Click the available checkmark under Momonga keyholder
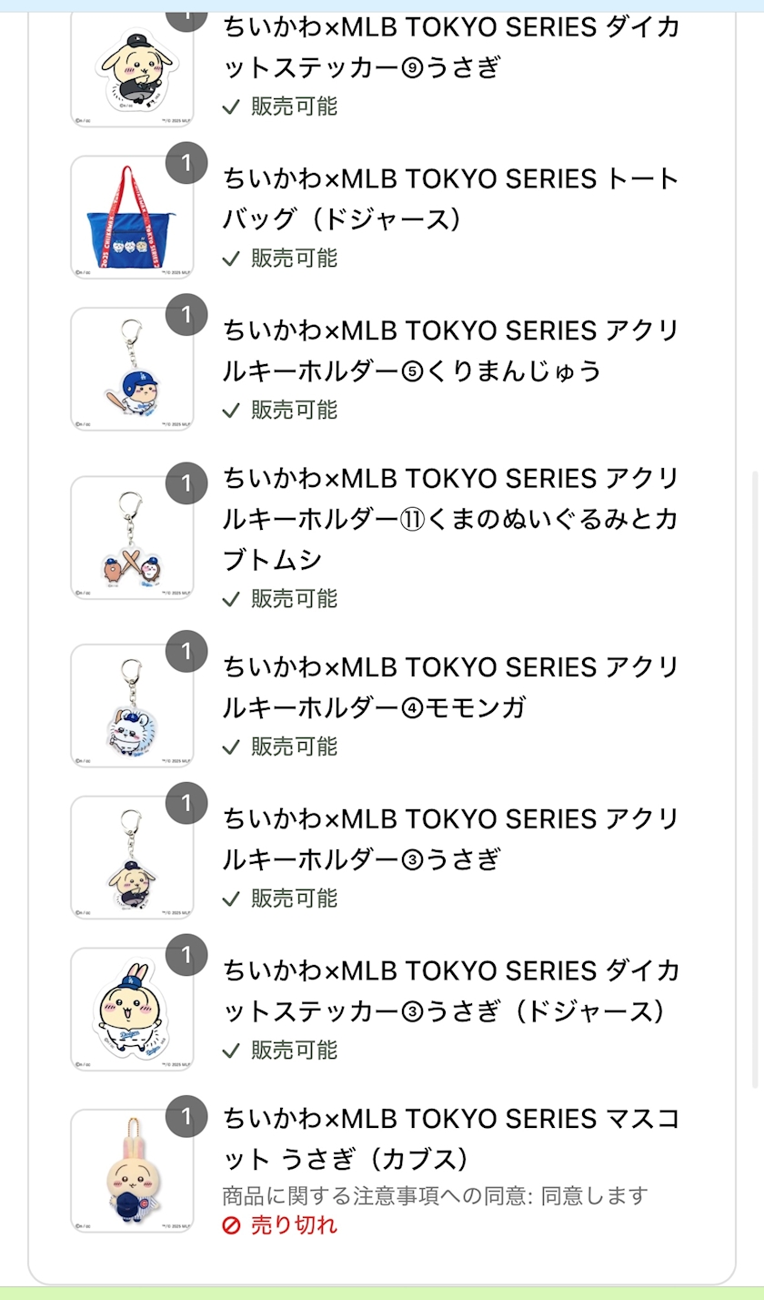Screen dimensions: 764x1300 point(232,746)
